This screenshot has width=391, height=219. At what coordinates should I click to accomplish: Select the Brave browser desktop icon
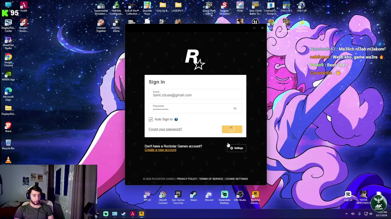(x=8, y=127)
